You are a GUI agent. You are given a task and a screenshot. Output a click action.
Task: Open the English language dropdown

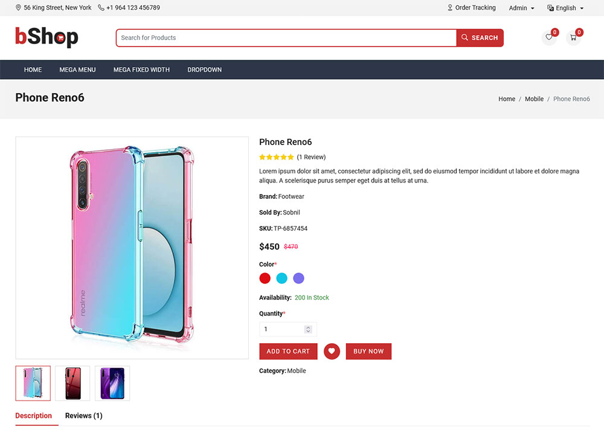(565, 8)
